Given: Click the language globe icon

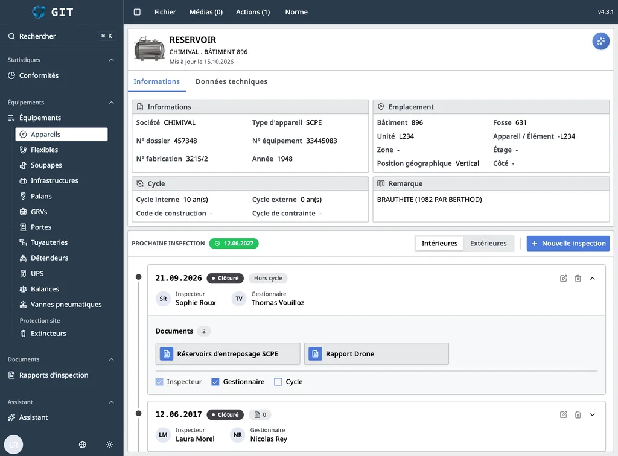Looking at the screenshot, I should (82, 445).
